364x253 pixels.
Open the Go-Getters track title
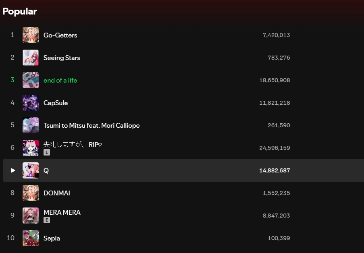pyautogui.click(x=60, y=35)
